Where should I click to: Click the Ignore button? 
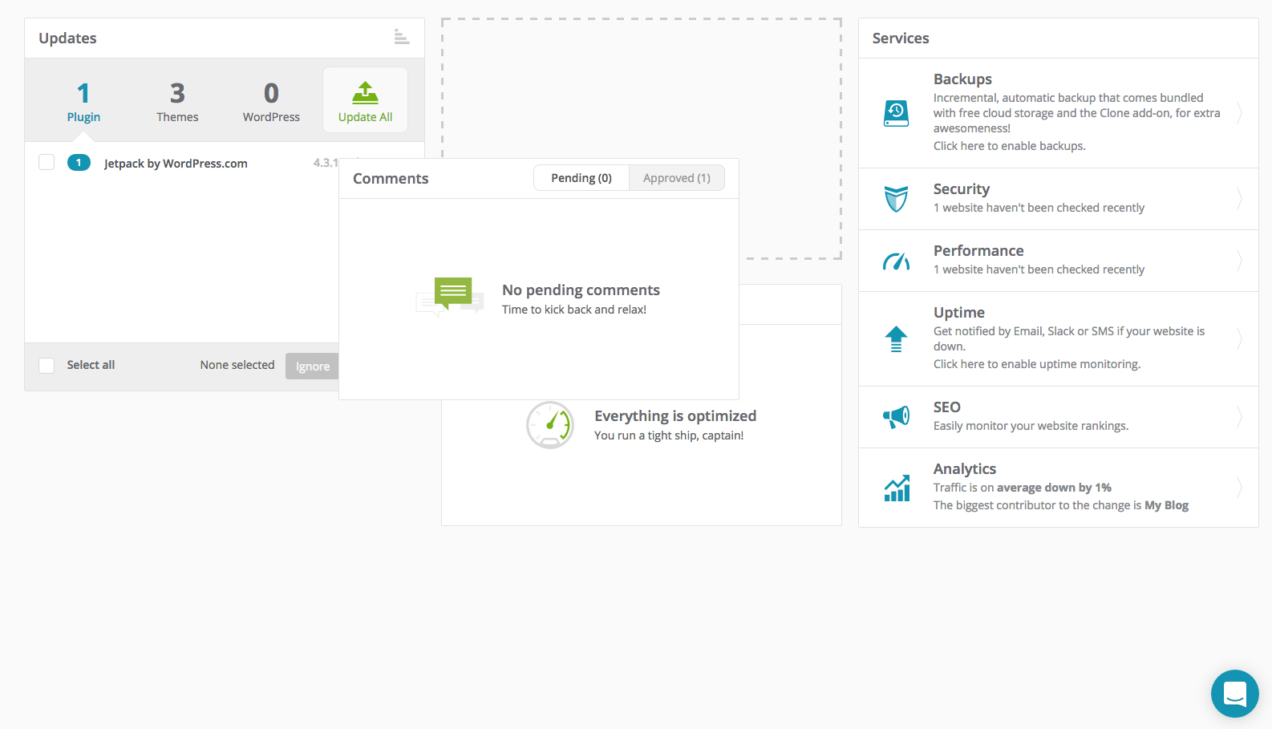point(312,367)
